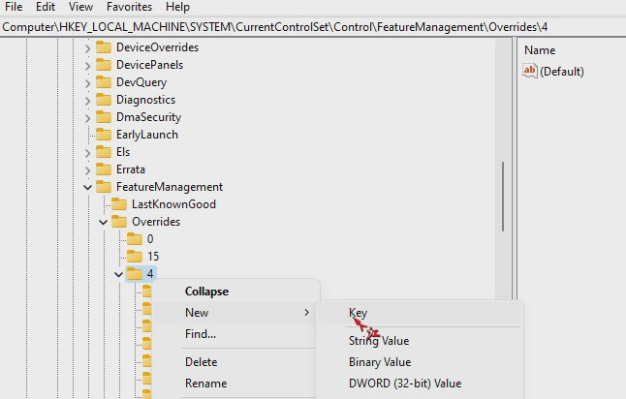The width and height of the screenshot is (626, 399).
Task: Expand the Diagnostics key
Action: [88, 101]
